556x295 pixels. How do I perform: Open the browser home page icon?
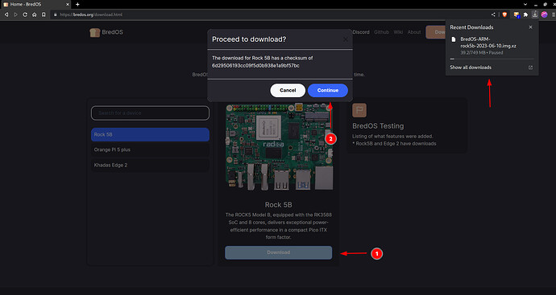pyautogui.click(x=35, y=14)
